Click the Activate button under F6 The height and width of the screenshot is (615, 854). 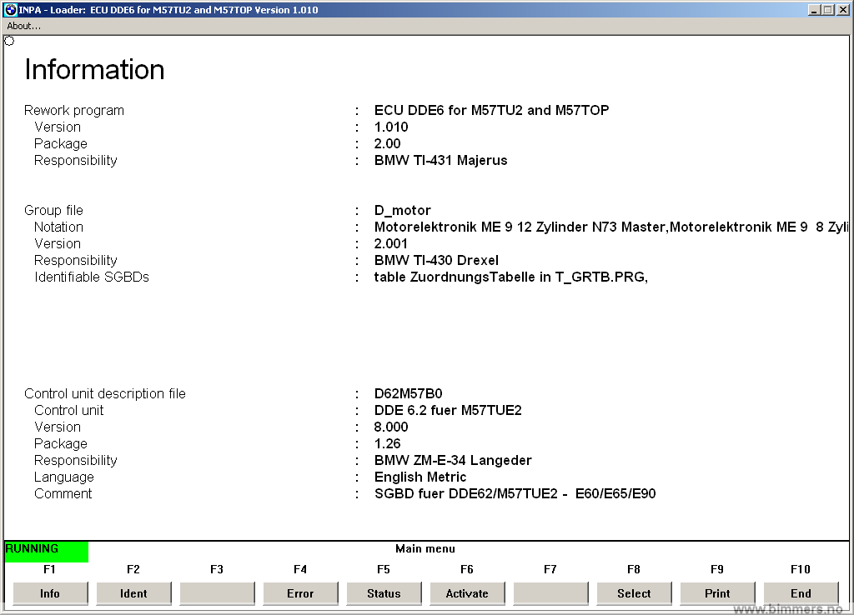click(x=467, y=593)
